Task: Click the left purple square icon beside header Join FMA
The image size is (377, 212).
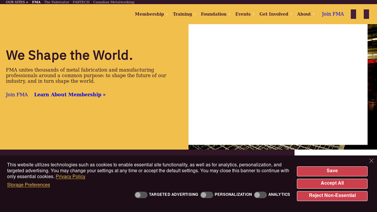Action: coord(353,14)
